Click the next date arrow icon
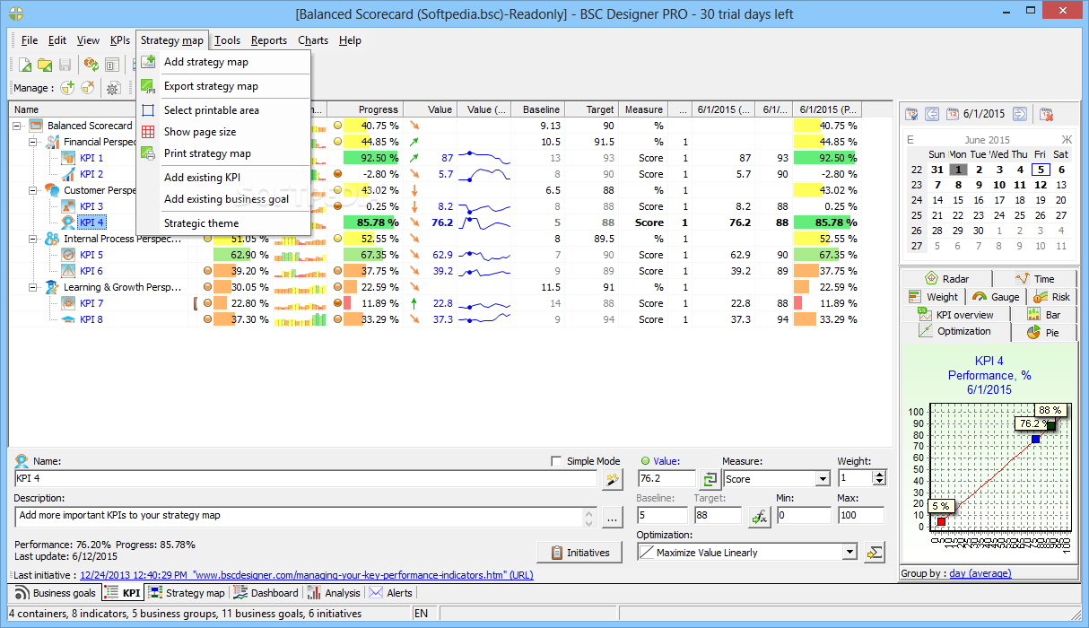 pyautogui.click(x=1019, y=114)
